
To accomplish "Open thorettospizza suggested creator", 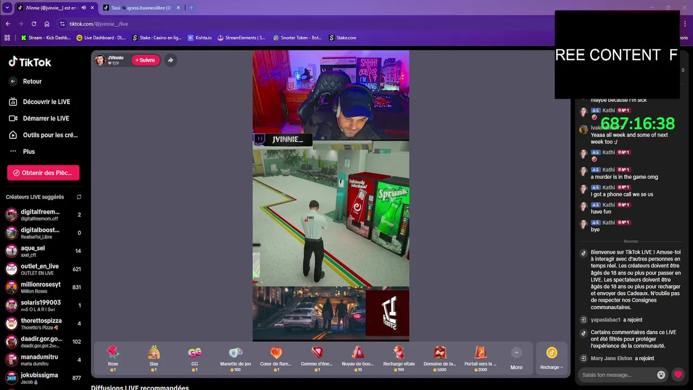I will point(43,324).
